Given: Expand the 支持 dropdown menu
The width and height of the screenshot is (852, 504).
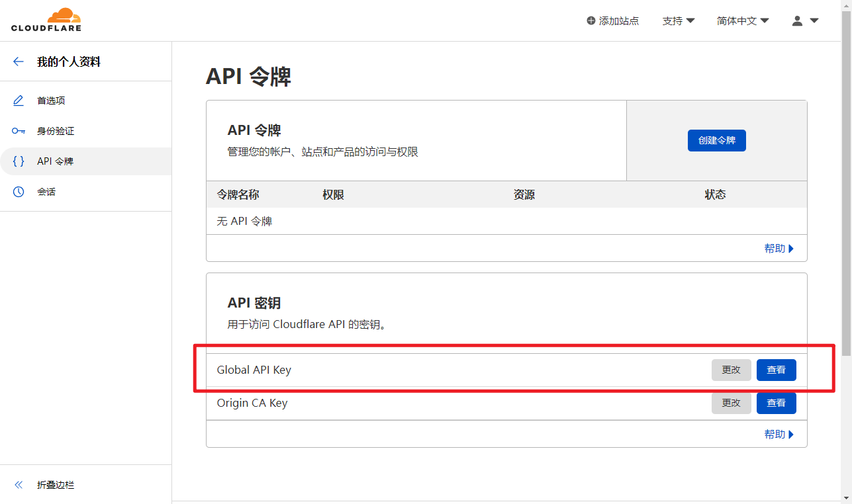Looking at the screenshot, I should (678, 21).
